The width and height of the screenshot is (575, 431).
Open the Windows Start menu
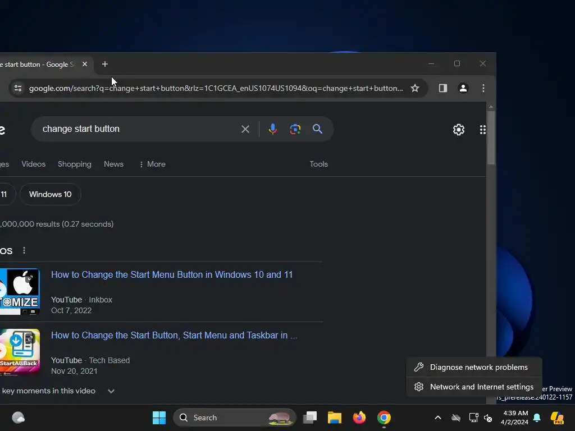(x=159, y=418)
